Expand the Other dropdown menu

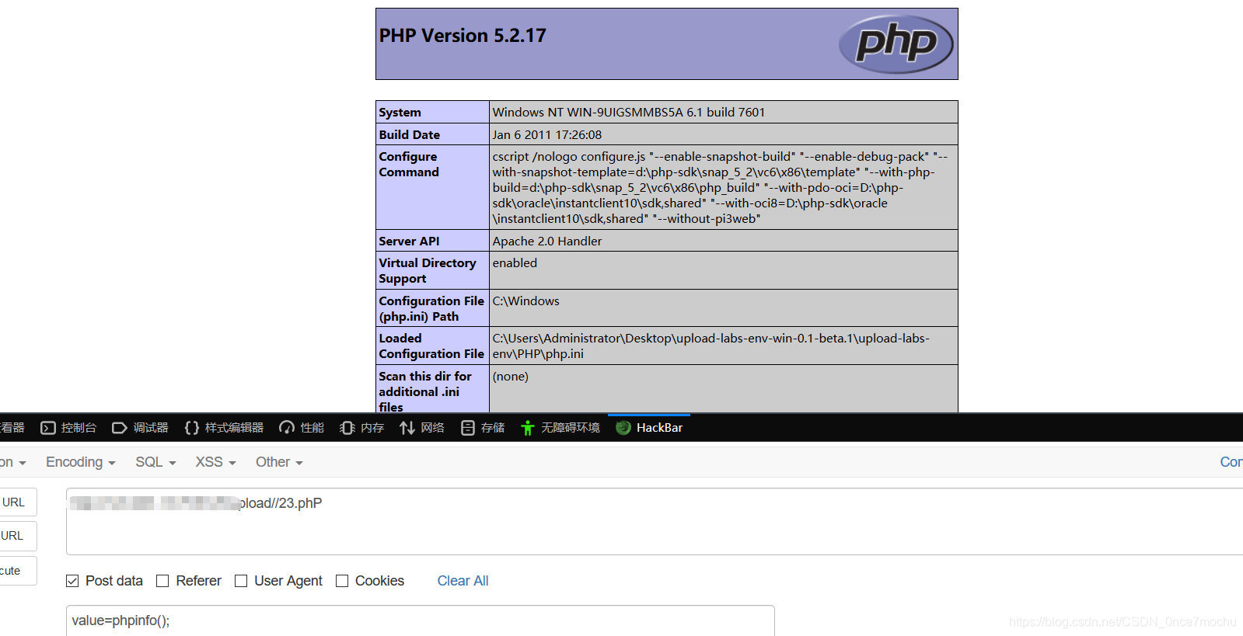point(279,462)
